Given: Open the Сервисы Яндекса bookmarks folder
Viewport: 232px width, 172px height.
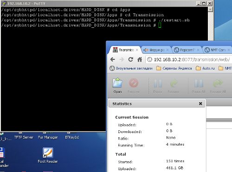Looking at the screenshot, I should [x=174, y=68].
